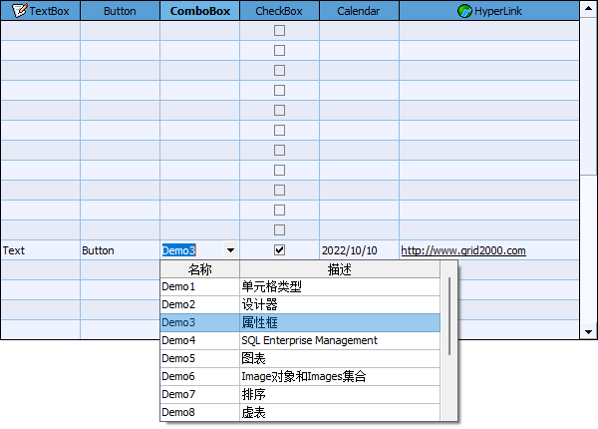Click the 2022/10/10 date cell

click(349, 250)
